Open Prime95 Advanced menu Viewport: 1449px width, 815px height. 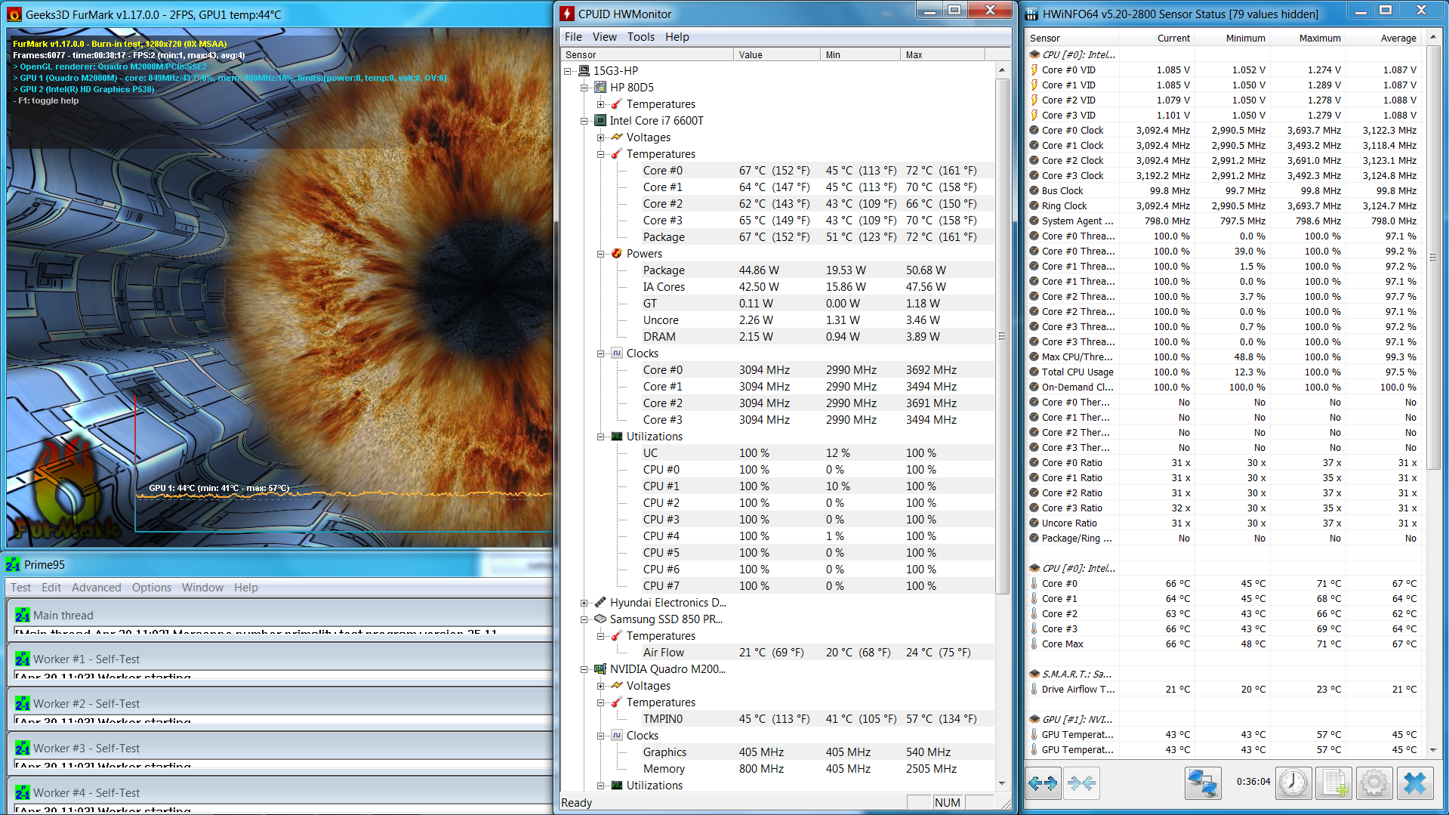tap(96, 587)
